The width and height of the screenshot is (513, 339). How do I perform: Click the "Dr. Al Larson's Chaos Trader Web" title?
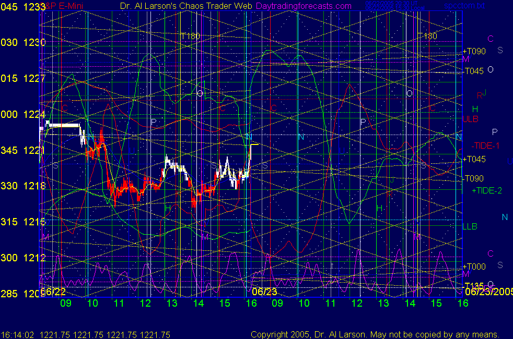coord(186,6)
